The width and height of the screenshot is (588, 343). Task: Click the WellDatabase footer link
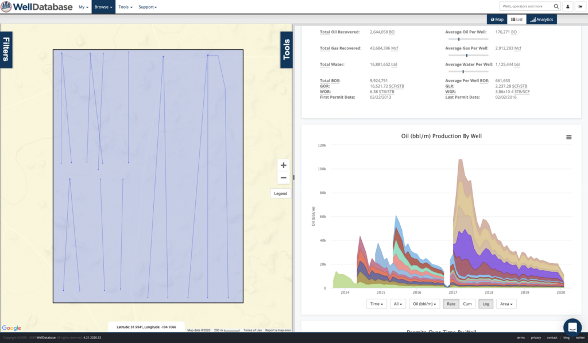[46, 338]
